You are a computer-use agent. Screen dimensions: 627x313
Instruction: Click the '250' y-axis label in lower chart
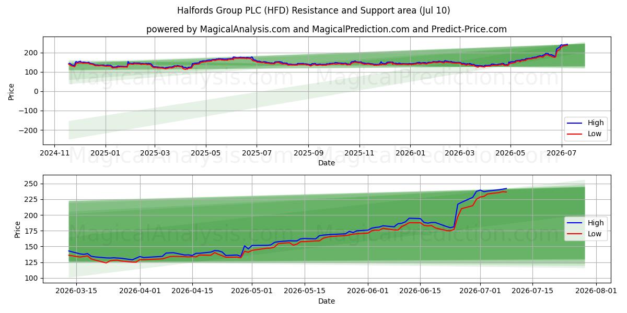32,184
